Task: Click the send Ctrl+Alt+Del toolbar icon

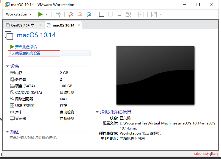Action: 58,14
